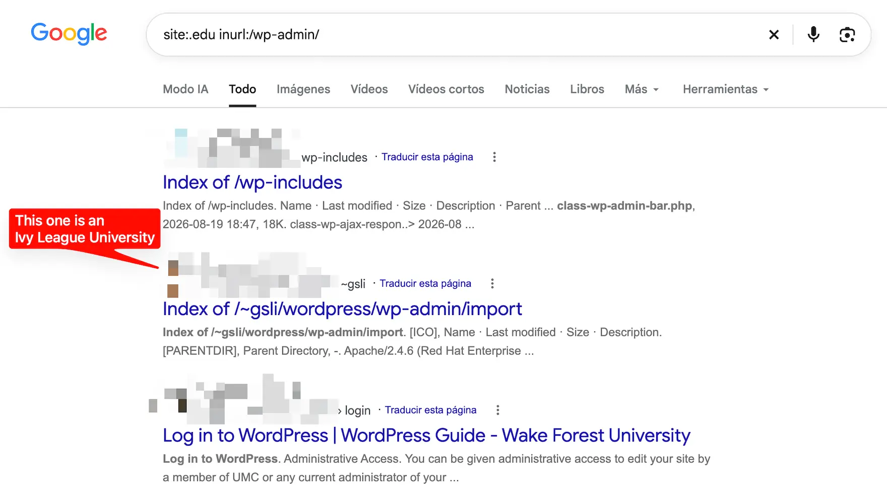Click the ~gsli breadcrumb text
Screen dimensions: 887x491
pyautogui.click(x=353, y=284)
